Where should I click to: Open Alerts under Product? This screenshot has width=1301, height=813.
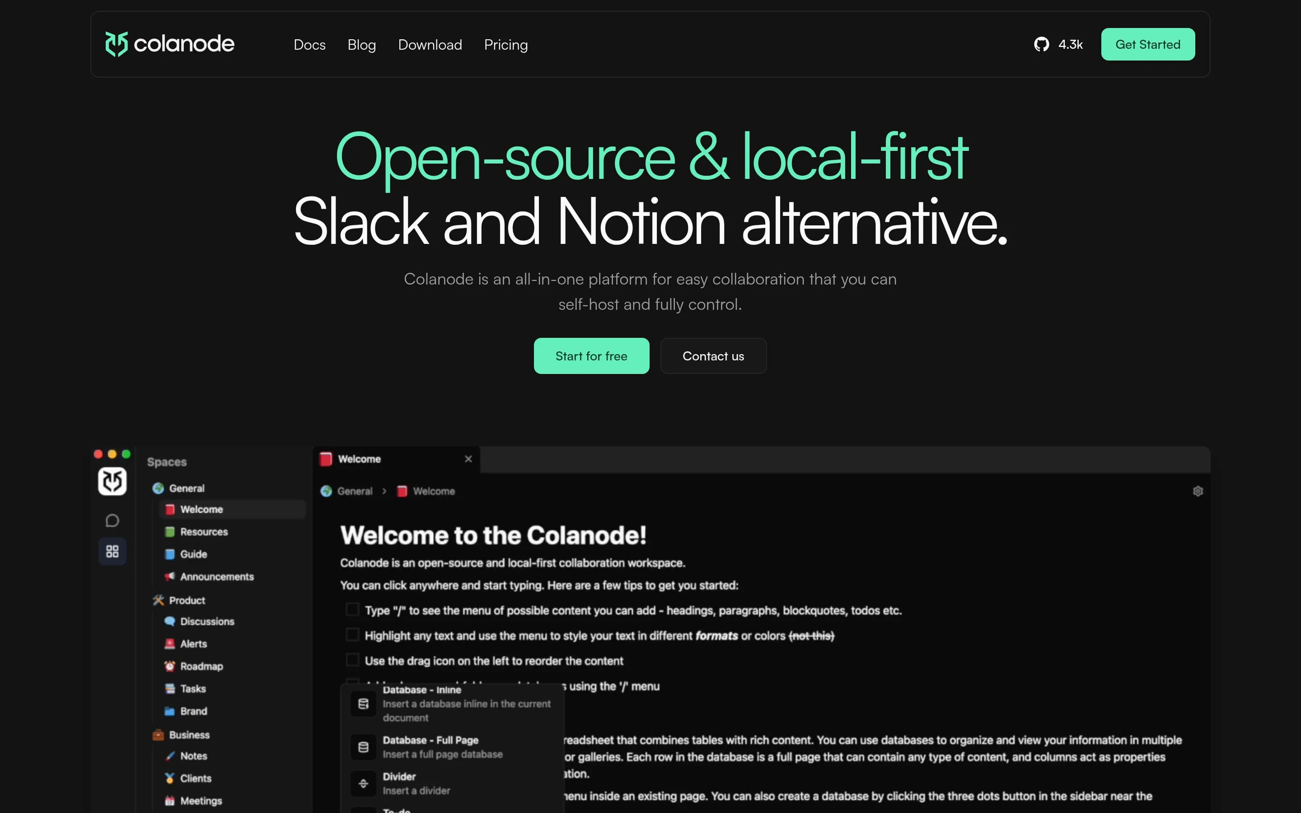[x=232, y=644]
